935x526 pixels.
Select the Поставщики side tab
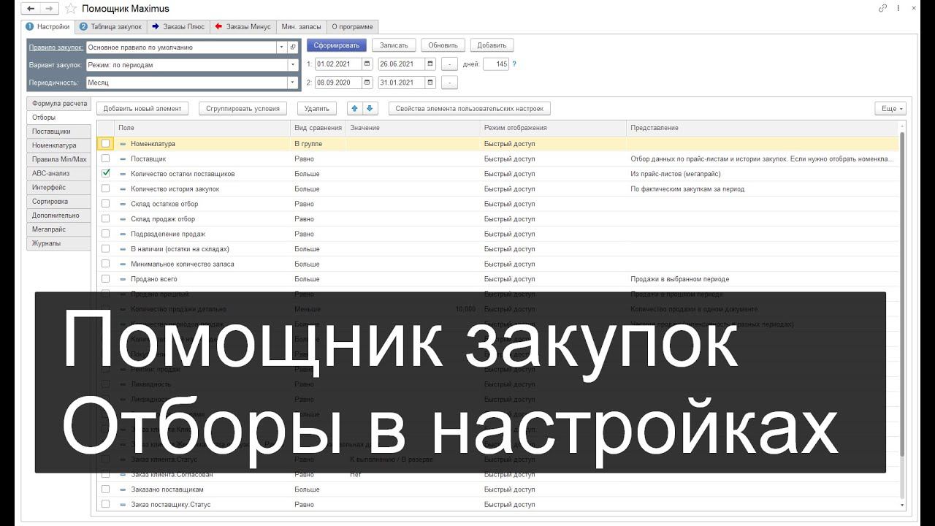coord(59,131)
